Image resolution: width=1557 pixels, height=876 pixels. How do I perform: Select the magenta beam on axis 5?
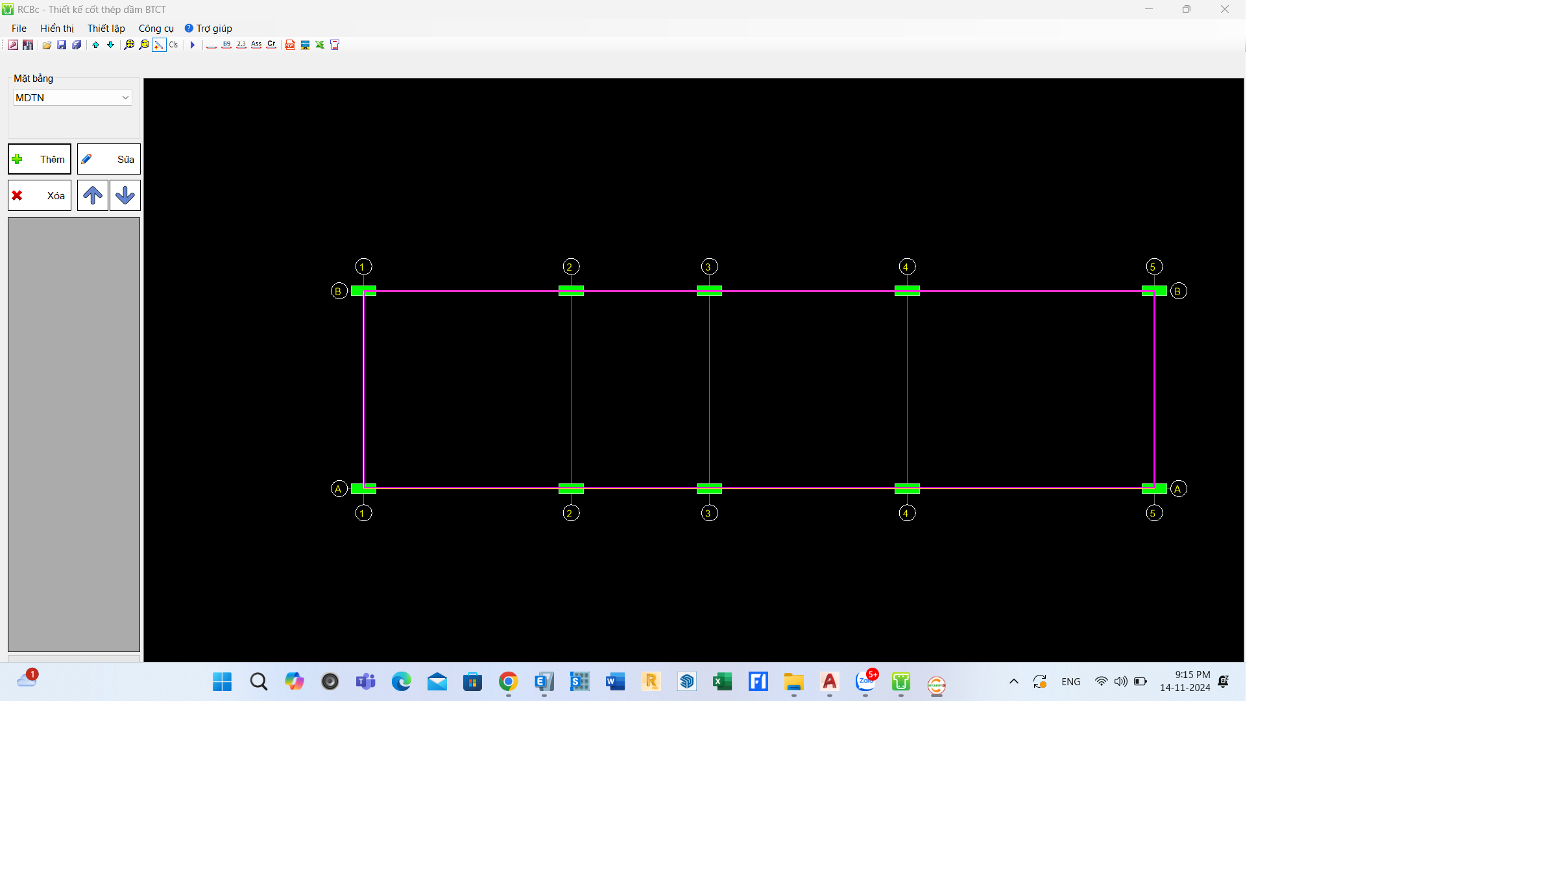tap(1154, 389)
